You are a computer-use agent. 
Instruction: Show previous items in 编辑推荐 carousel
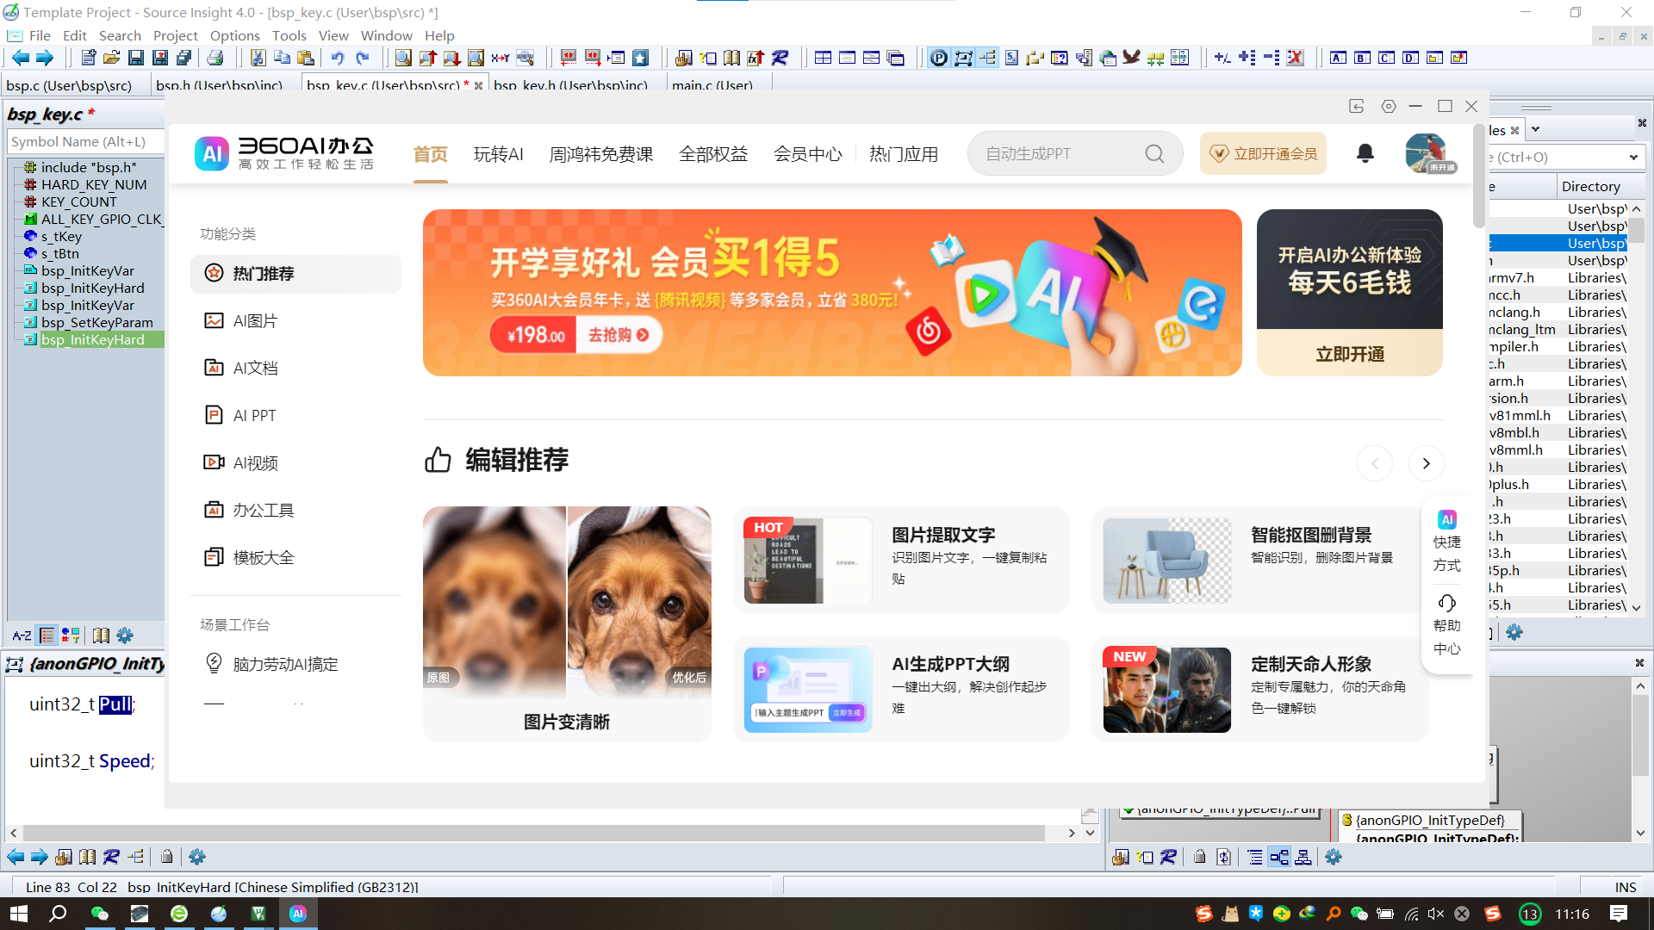(x=1375, y=463)
